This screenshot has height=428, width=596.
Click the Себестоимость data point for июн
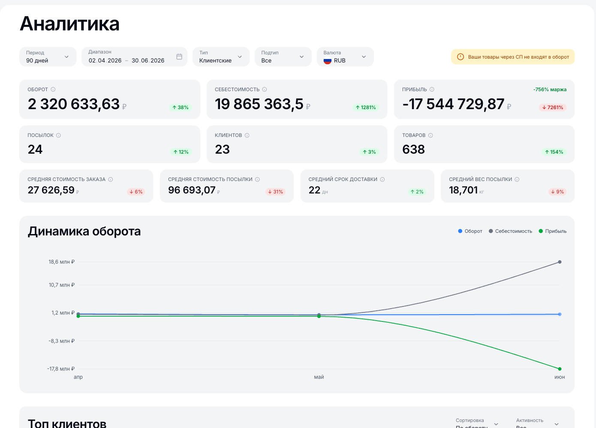tap(560, 262)
